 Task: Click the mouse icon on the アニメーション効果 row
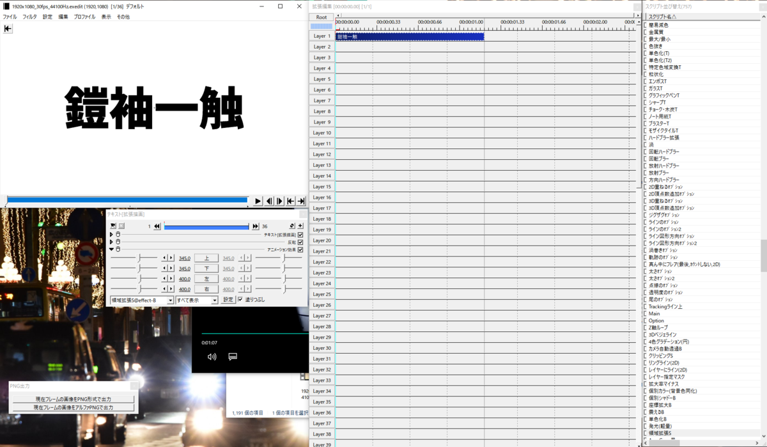[118, 249]
